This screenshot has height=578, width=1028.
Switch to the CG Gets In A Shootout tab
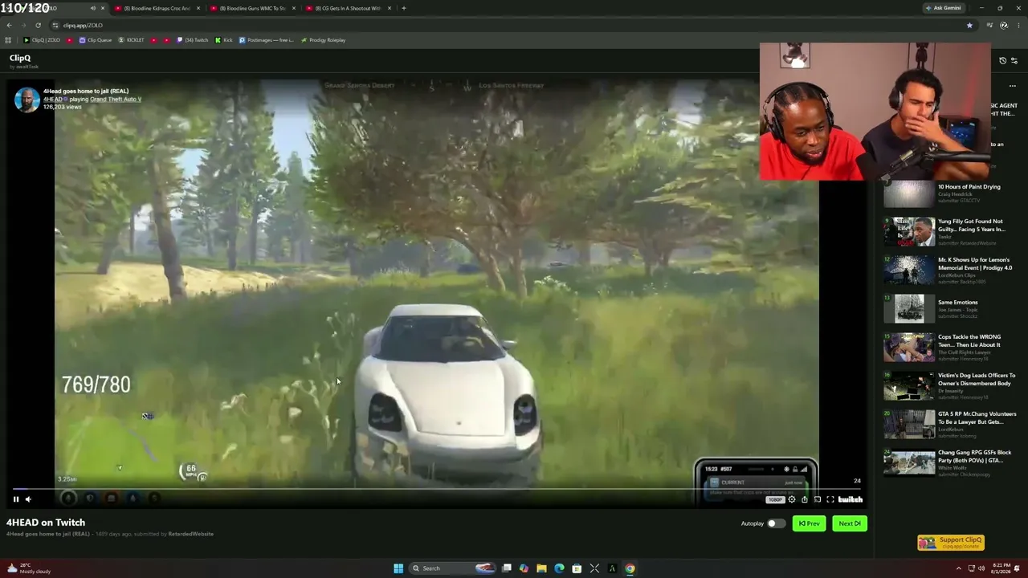pos(347,8)
